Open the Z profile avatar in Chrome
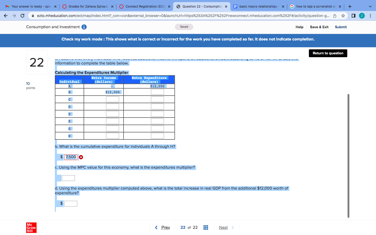 (362, 16)
